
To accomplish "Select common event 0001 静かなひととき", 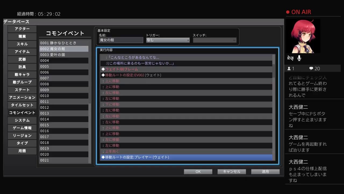I will point(64,43).
